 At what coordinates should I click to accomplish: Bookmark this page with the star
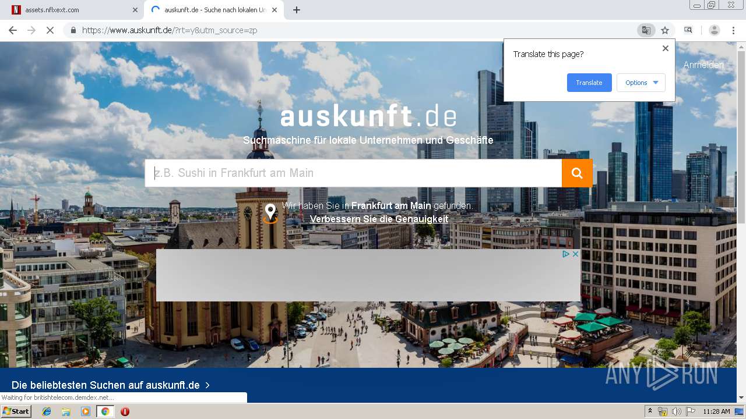point(665,30)
